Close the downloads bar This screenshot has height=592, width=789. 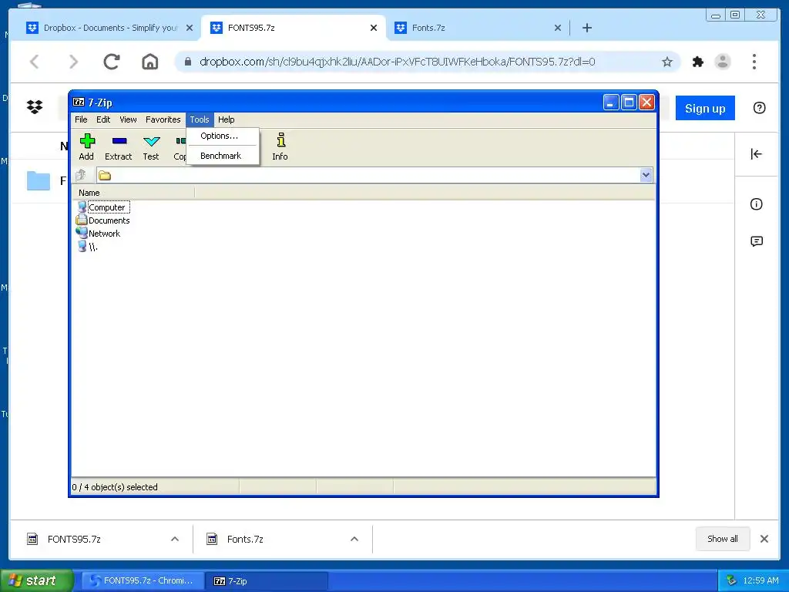coord(764,539)
